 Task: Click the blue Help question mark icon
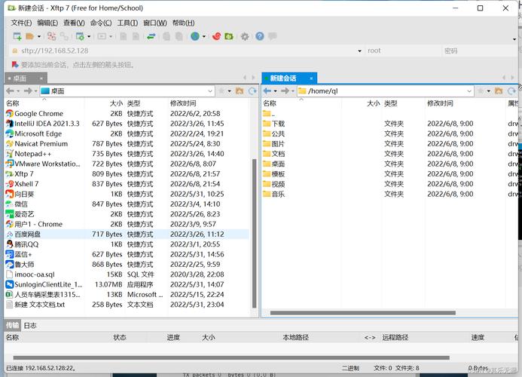pos(260,36)
